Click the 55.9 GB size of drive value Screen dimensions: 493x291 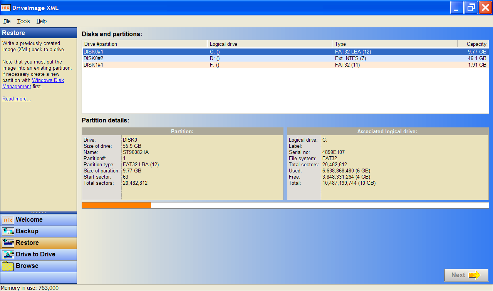132,146
